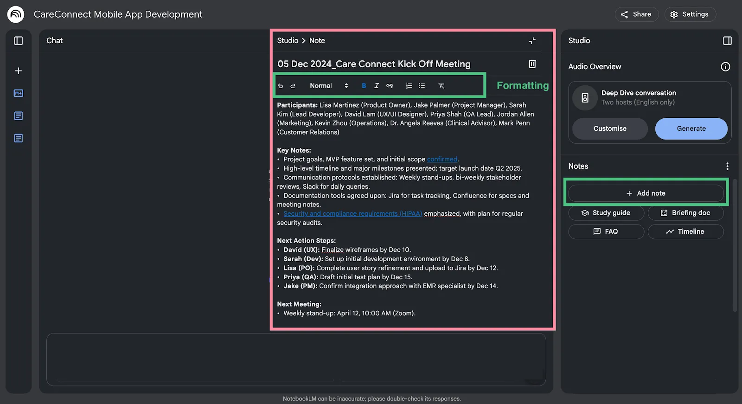
Task: Click the 'Key Notes:' heading
Action: (294, 150)
